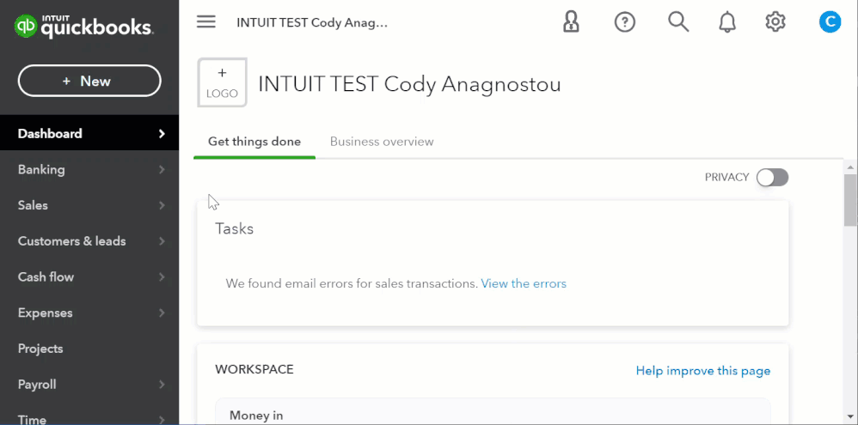
Task: Click the QuickBooks logo
Action: pyautogui.click(x=83, y=27)
